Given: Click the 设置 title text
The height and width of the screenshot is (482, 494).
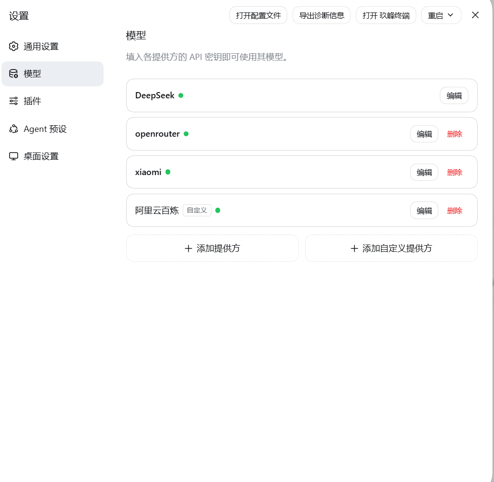Looking at the screenshot, I should click(19, 16).
